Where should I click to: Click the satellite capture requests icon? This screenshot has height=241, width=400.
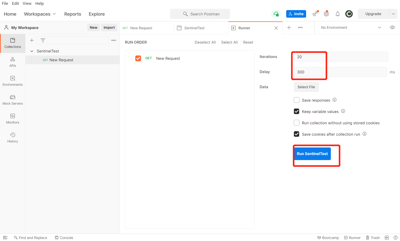click(x=315, y=14)
